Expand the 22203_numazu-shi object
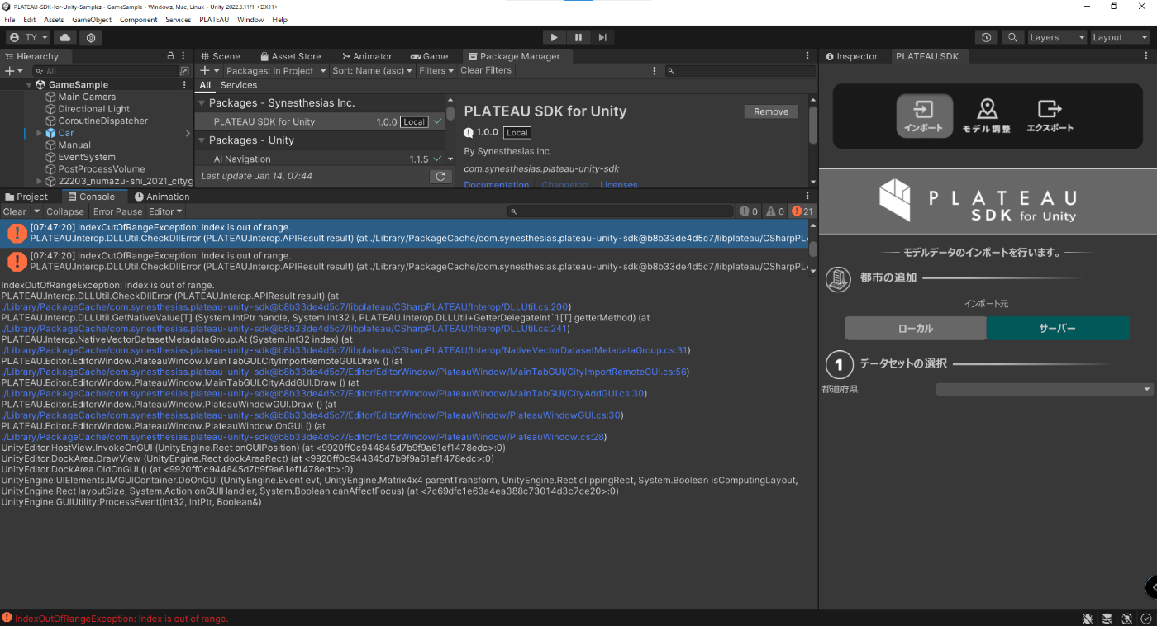The width and height of the screenshot is (1157, 626). [x=39, y=181]
